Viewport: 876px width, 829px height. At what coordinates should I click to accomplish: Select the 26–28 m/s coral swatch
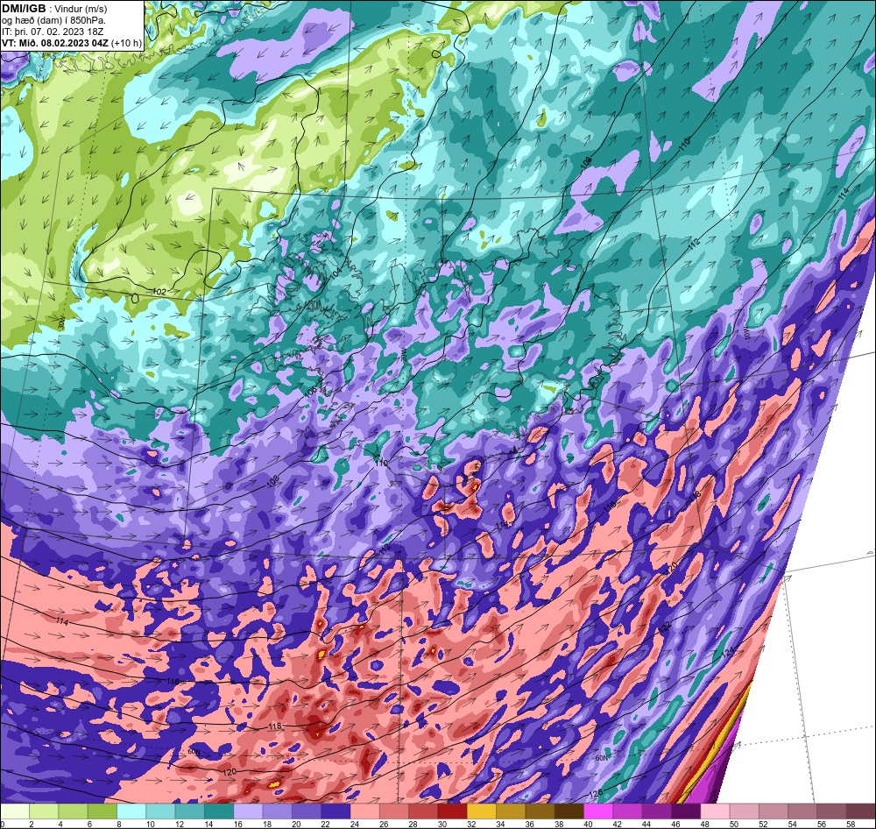point(394,811)
